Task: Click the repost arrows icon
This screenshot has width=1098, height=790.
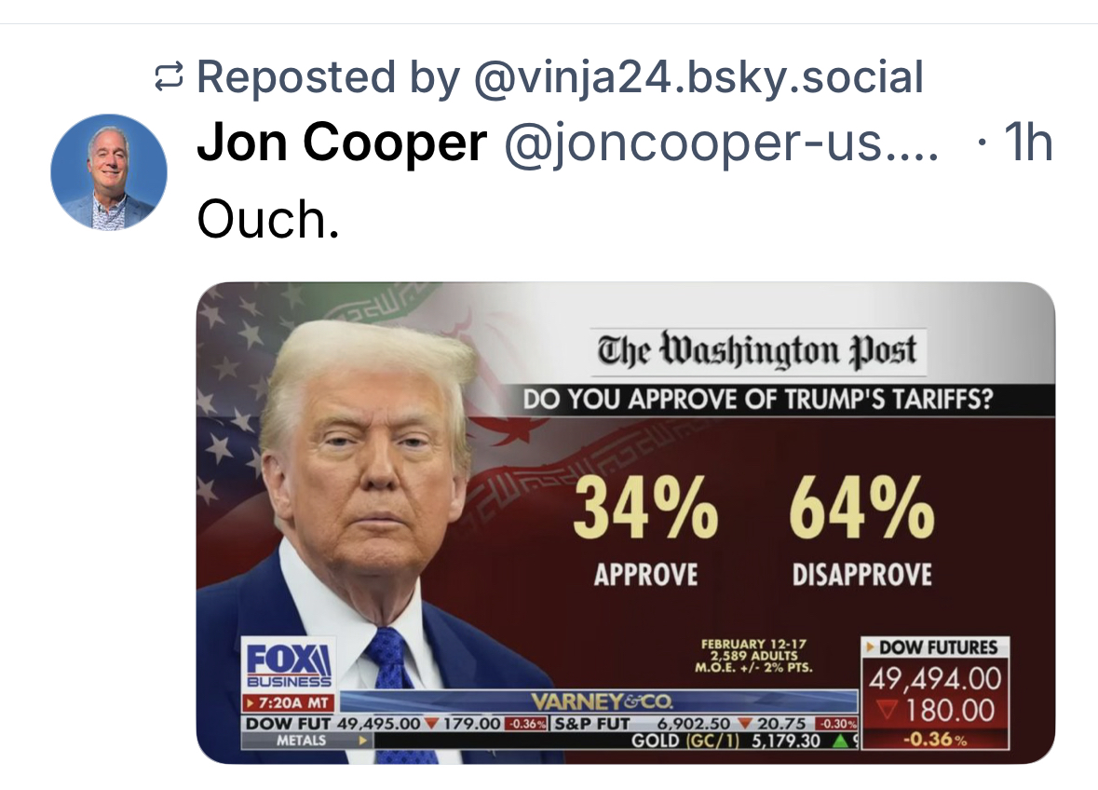Action: pyautogui.click(x=169, y=78)
